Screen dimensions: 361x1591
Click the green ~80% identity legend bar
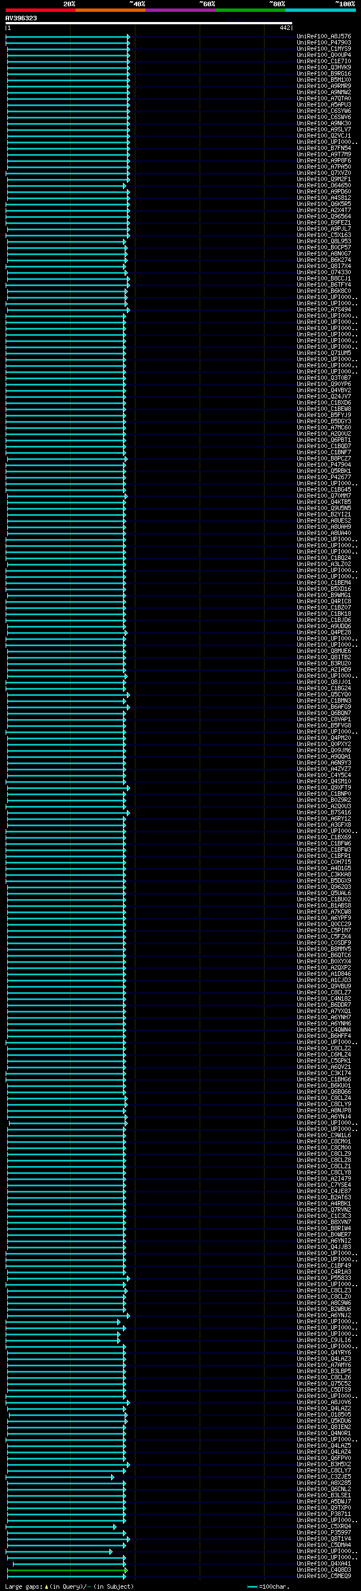[250, 10]
